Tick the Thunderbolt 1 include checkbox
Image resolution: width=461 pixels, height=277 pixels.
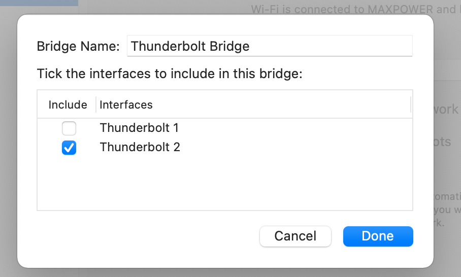pos(69,128)
